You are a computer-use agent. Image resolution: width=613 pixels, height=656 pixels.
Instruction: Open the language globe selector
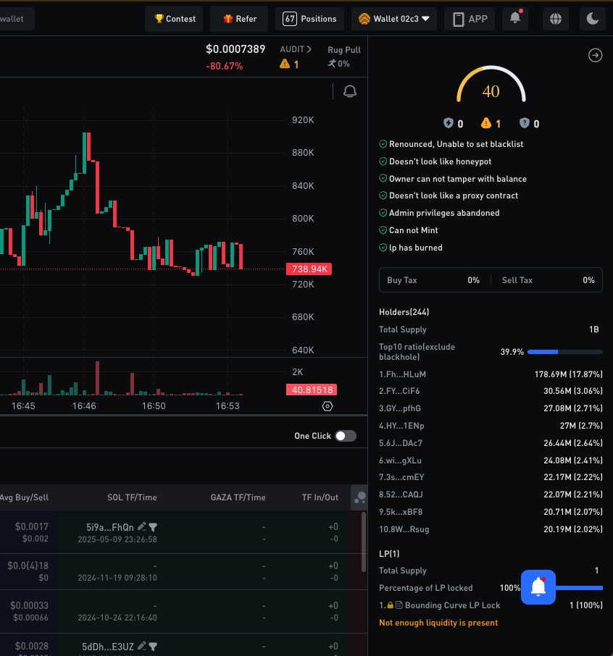tap(556, 19)
